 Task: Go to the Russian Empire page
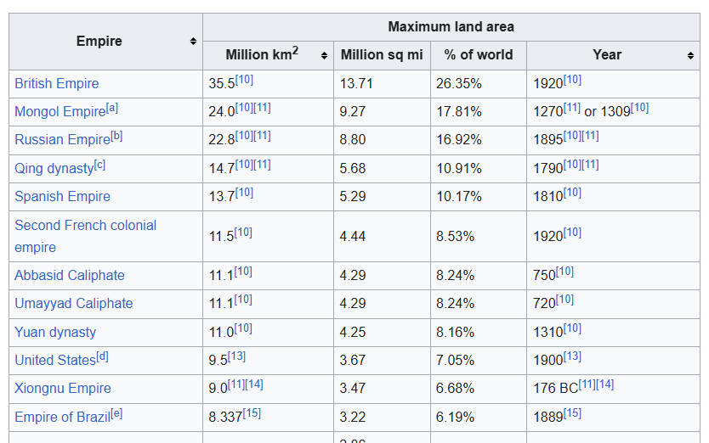(62, 140)
